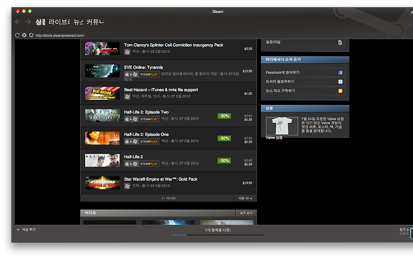Click SteamPlay badge on the EVE Online row
The image size is (413, 258).
tap(149, 74)
